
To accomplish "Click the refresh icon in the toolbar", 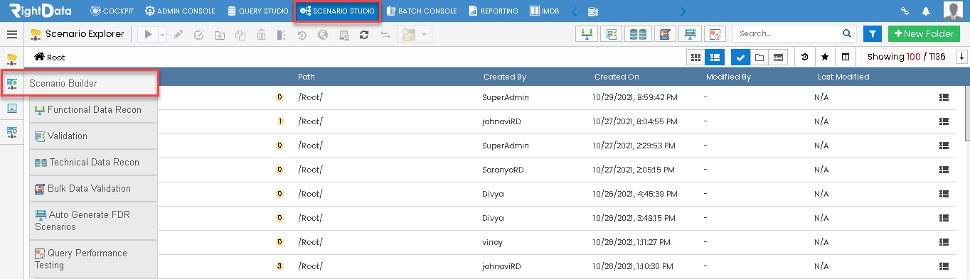I will 364,34.
